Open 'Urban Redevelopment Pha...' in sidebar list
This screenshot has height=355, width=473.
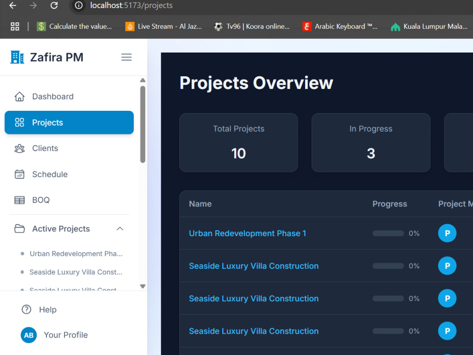point(76,254)
